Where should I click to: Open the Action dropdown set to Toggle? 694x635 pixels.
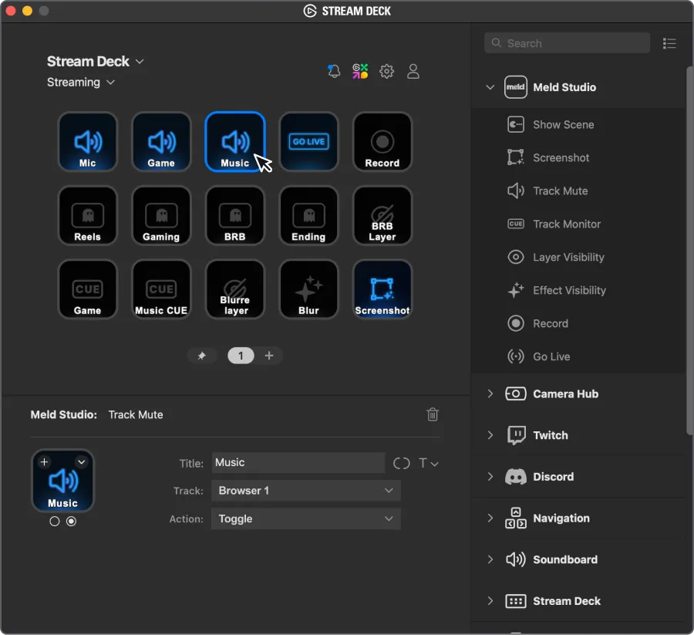[x=305, y=518]
